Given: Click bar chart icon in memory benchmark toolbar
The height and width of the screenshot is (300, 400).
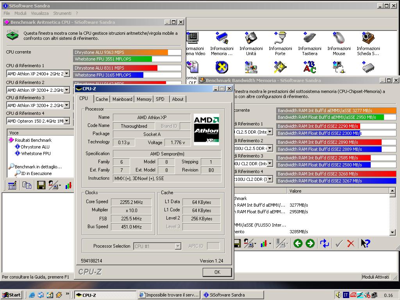Looking at the screenshot, I should tap(264, 243).
